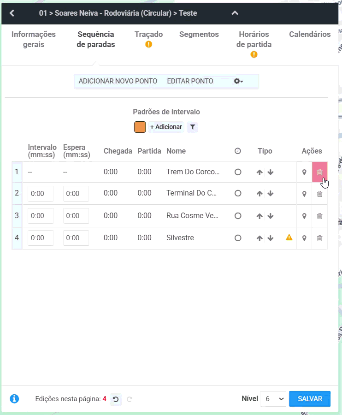342x415 pixels.
Task: Click the filter funnel for interval patterns
Action: (193, 127)
